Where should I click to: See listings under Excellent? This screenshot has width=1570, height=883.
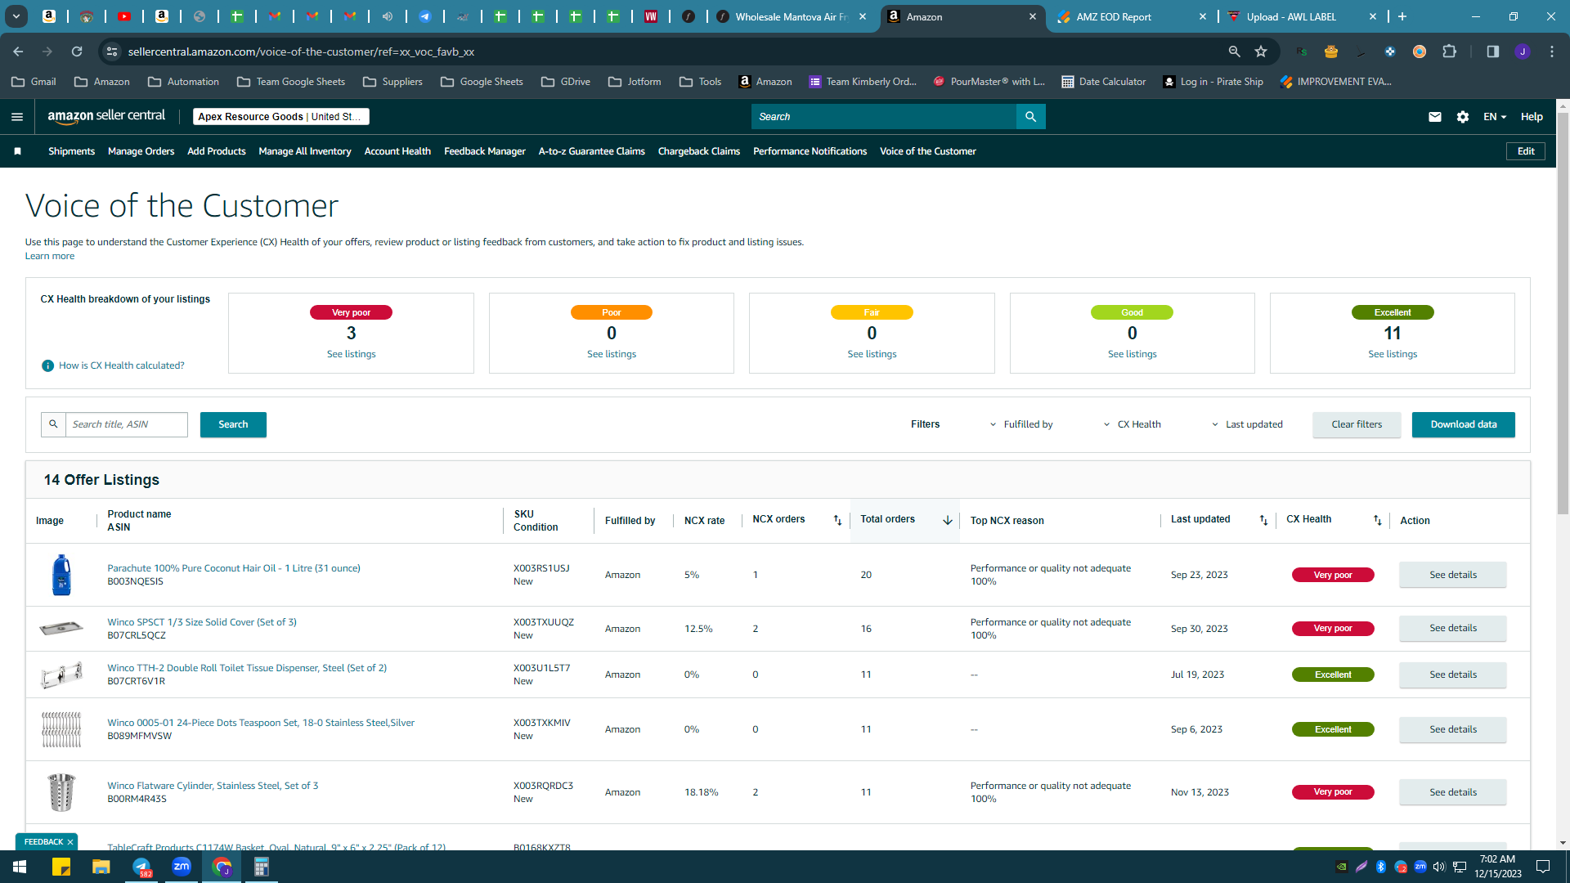click(1393, 354)
